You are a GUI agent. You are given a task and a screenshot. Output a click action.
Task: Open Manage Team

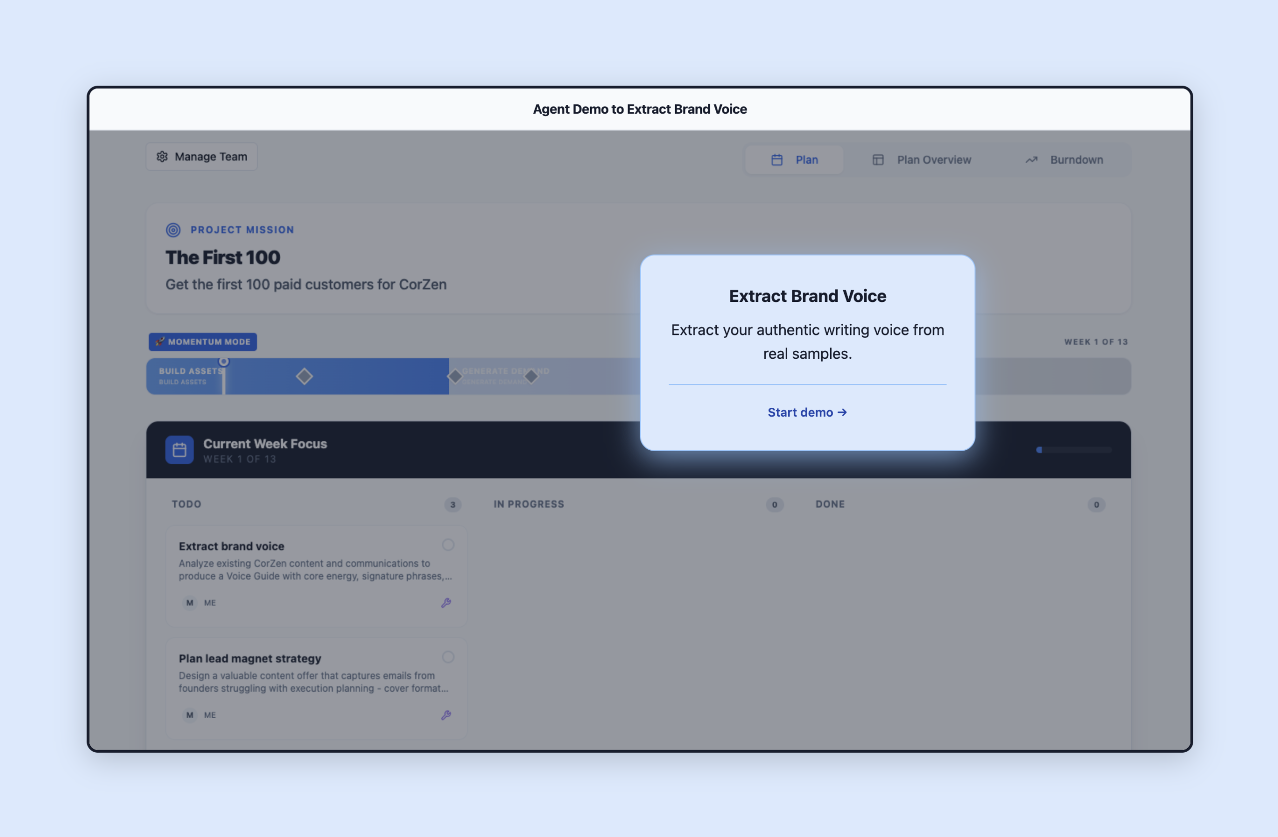coord(201,156)
